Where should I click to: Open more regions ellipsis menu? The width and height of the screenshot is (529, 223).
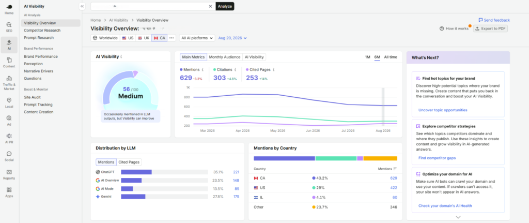(172, 38)
